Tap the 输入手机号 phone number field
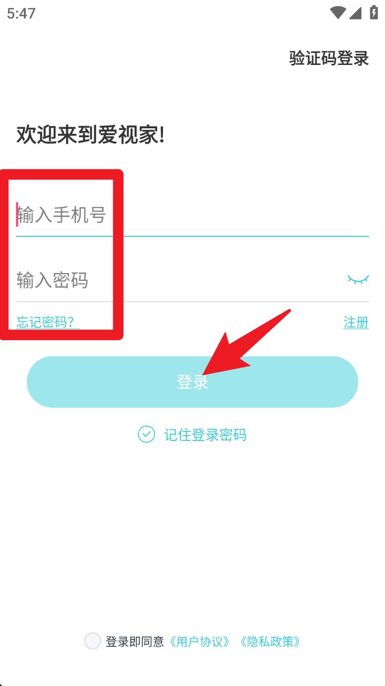 point(192,215)
